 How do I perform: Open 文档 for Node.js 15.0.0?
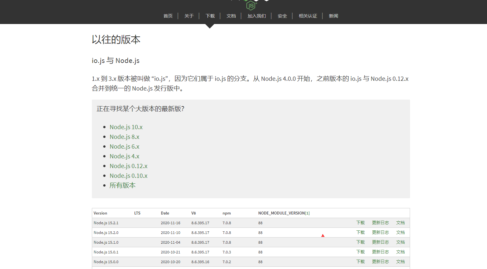click(400, 262)
